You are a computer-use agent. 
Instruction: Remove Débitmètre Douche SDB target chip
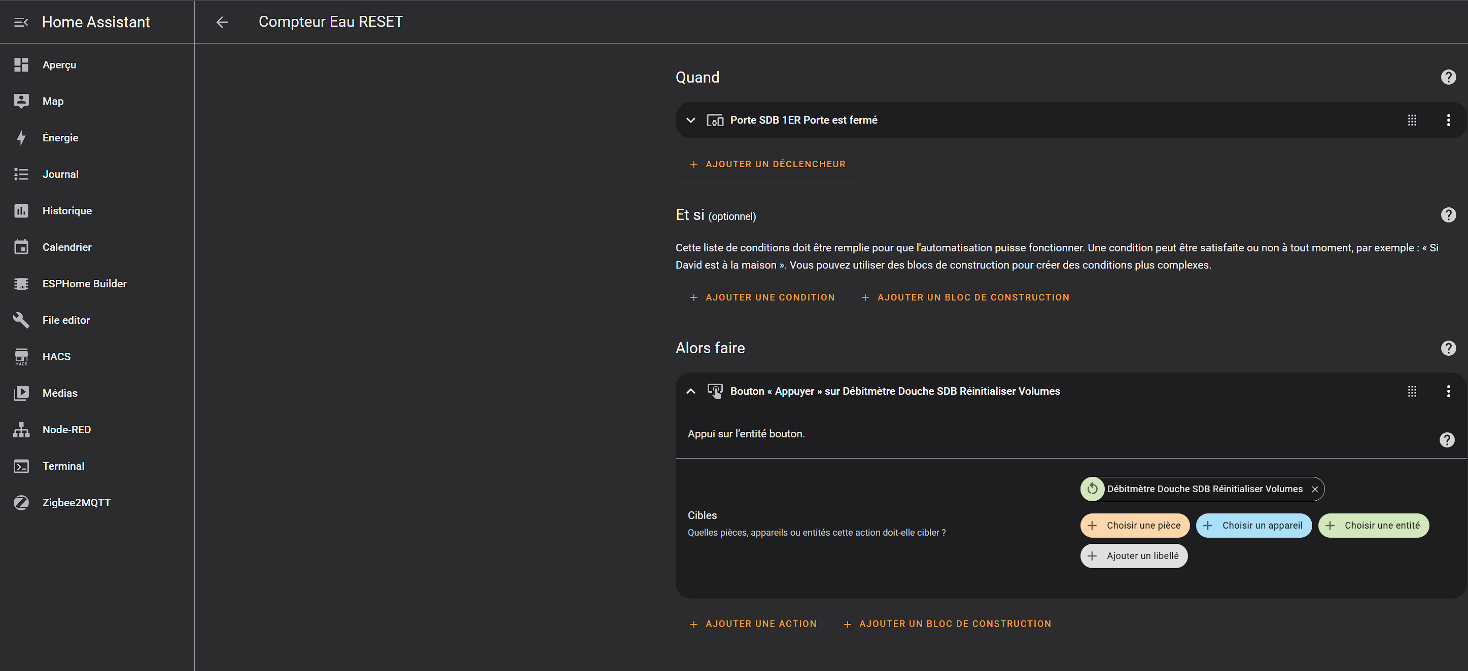pos(1315,490)
